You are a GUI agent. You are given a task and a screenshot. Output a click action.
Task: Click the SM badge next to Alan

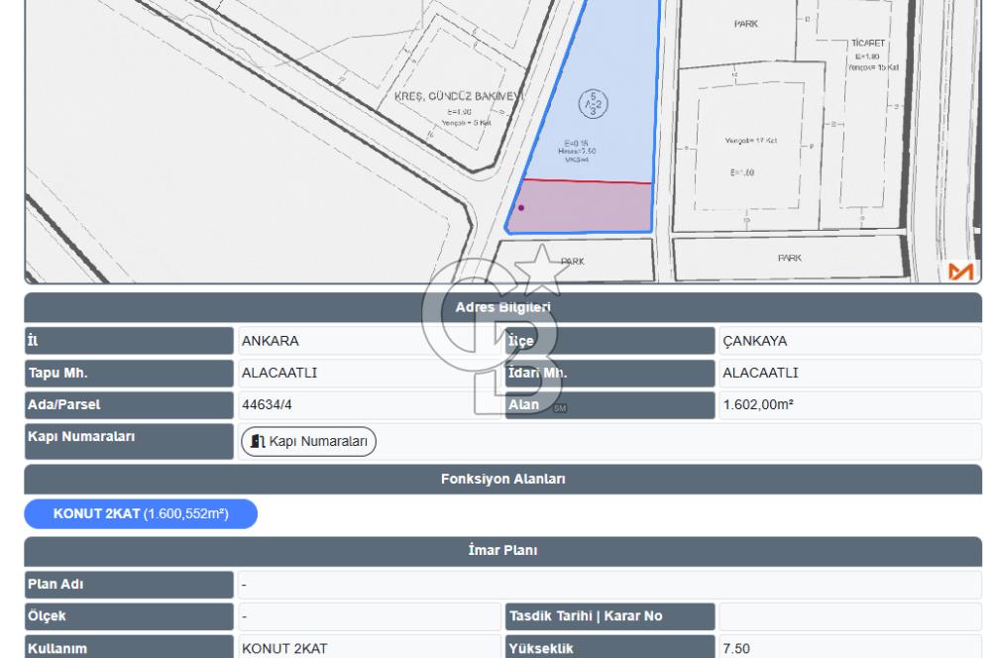(x=560, y=408)
